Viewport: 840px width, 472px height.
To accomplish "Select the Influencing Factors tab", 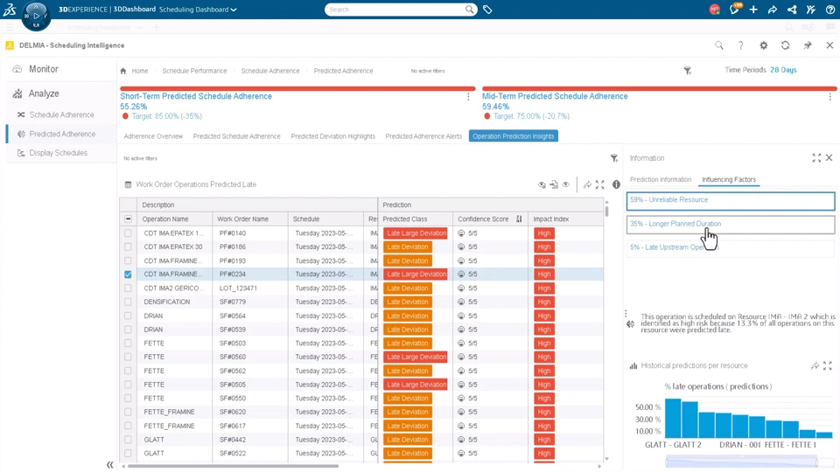I will point(729,180).
